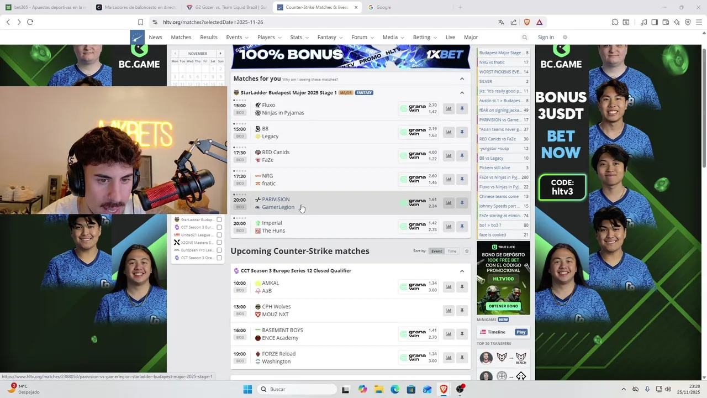The height and width of the screenshot is (398, 707).
Task: Open the Live nav item
Action: 450,37
